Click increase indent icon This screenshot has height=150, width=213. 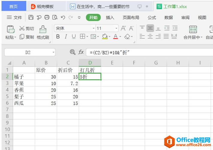pyautogui.click(x=175, y=28)
